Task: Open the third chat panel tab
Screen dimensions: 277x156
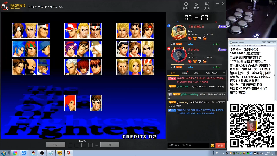Action: pos(196,73)
